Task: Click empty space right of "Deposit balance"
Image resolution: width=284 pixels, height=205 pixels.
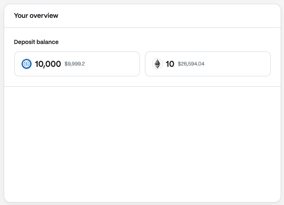Action: (166, 42)
